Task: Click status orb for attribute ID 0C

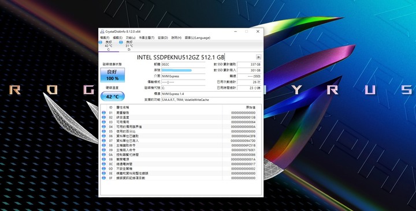Action: pos(104,164)
